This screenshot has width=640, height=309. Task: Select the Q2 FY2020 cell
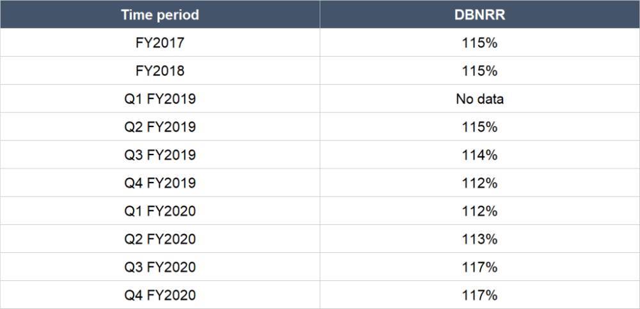[x=159, y=239]
